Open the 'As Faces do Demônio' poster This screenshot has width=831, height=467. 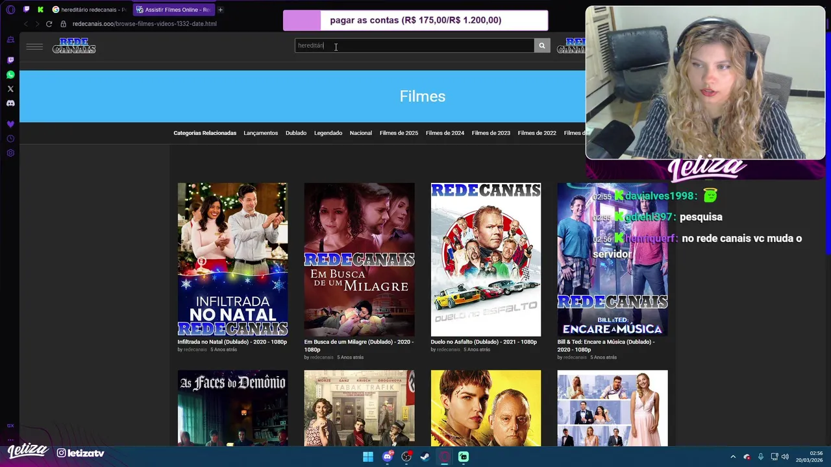coord(232,408)
